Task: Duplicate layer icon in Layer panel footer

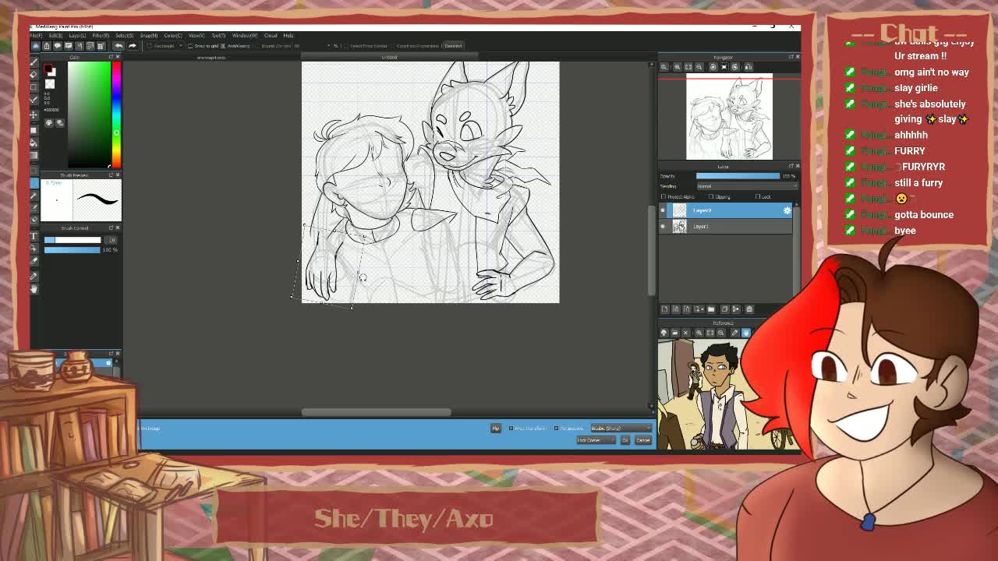Action: click(724, 309)
